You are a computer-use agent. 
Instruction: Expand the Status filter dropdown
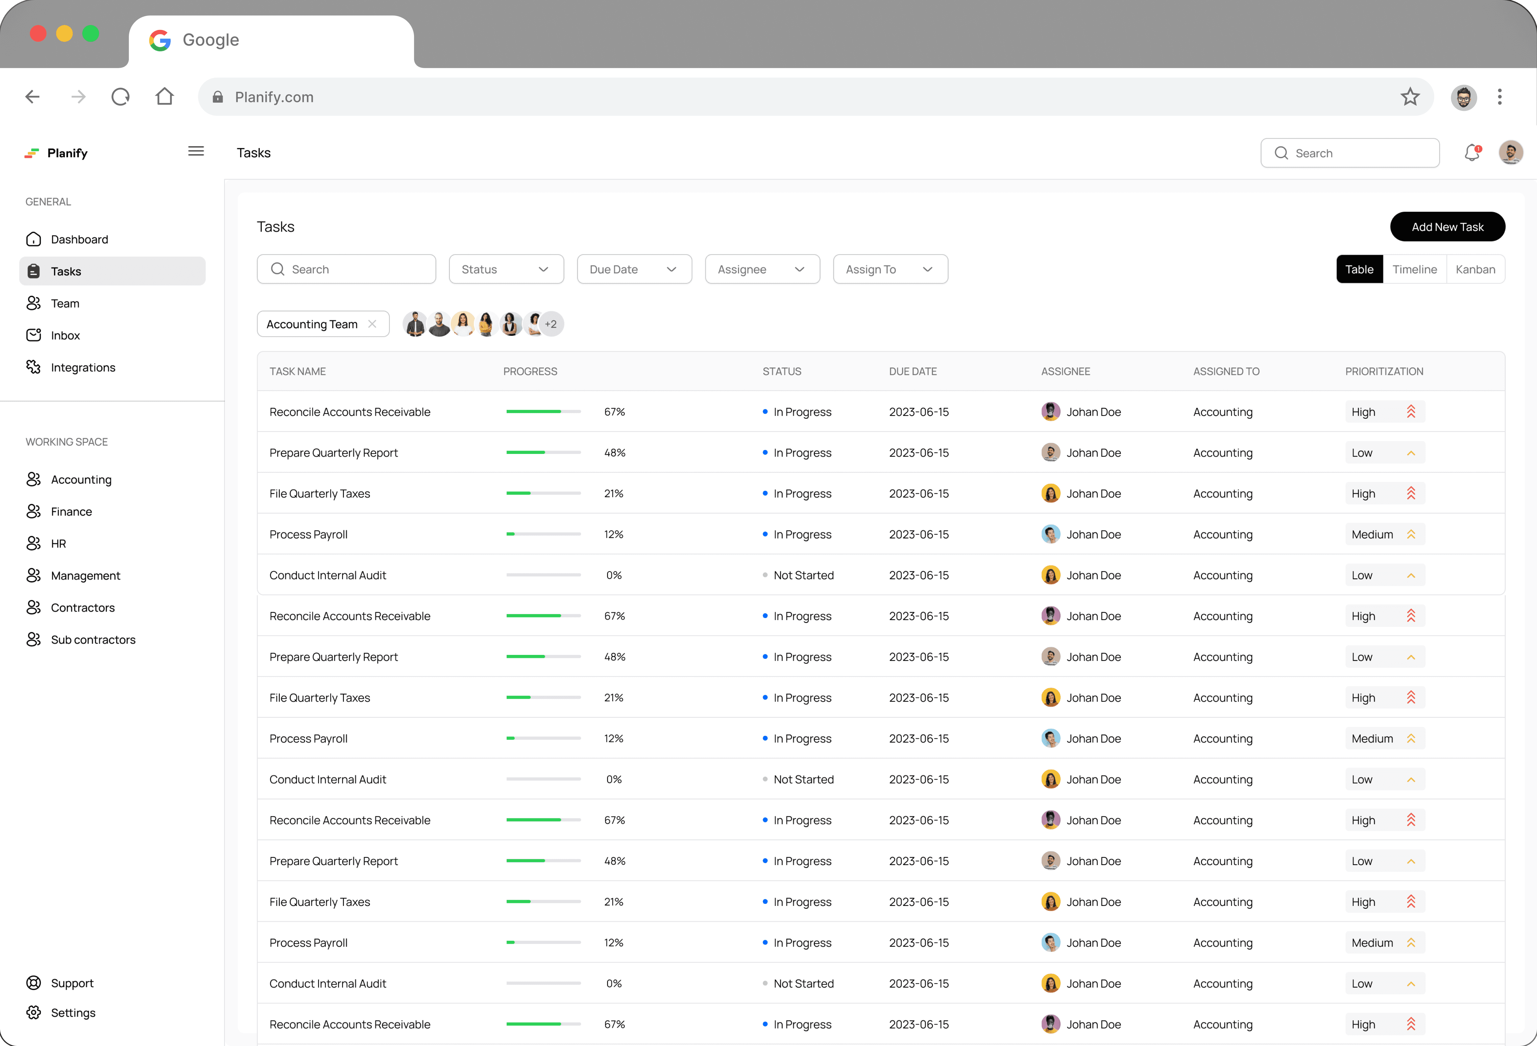tap(506, 269)
